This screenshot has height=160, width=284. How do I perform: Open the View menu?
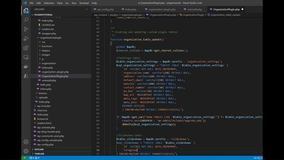tap(59, 3)
